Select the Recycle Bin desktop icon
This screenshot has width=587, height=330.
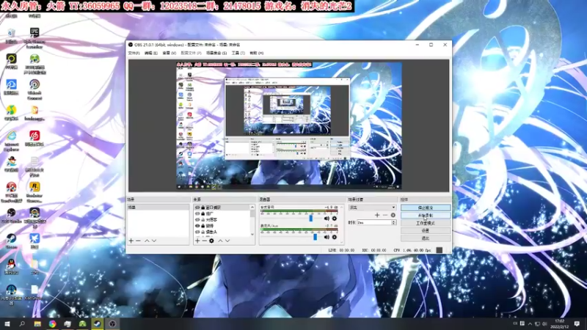pyautogui.click(x=11, y=36)
